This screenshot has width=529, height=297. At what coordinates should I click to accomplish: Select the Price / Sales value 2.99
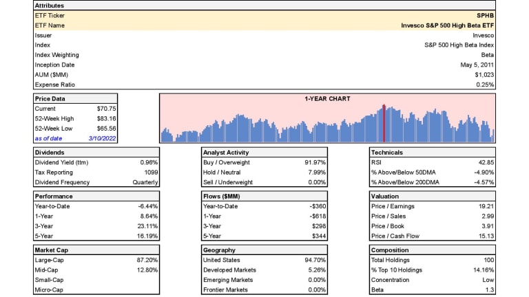click(x=488, y=216)
